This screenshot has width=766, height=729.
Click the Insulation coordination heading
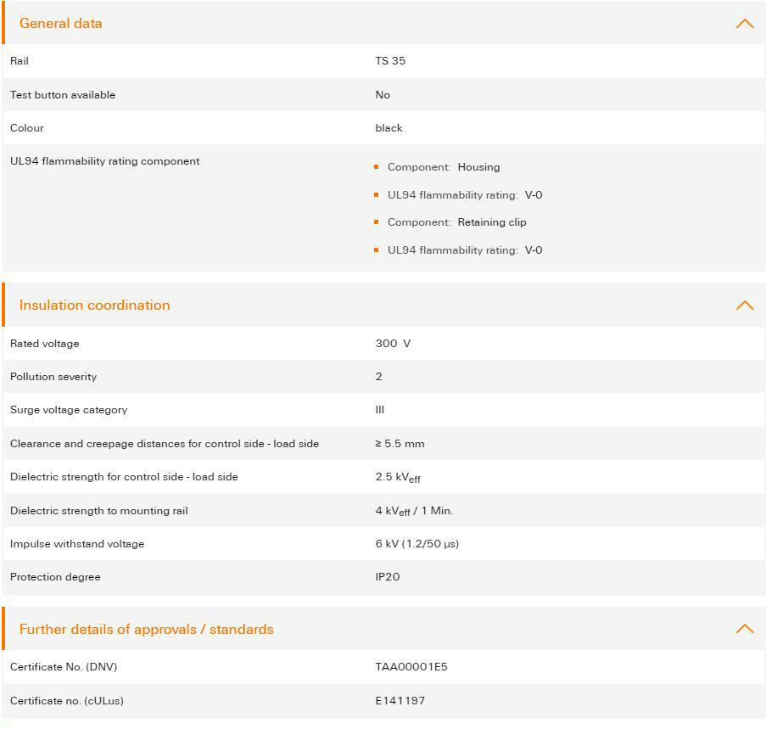(x=95, y=306)
